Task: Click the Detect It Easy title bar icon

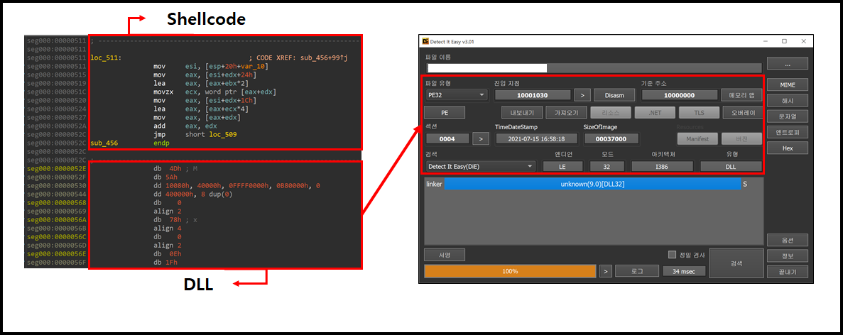Action: pos(426,42)
